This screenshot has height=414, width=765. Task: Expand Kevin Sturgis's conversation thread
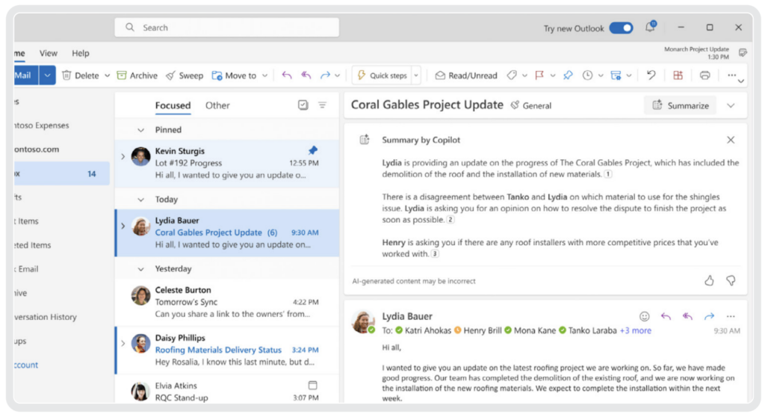(x=123, y=157)
